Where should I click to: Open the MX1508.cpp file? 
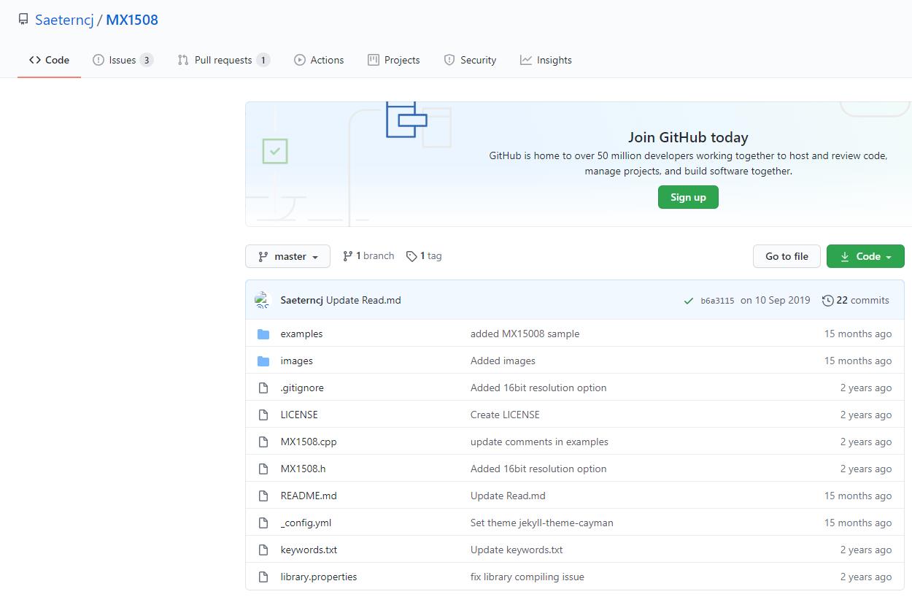(309, 442)
